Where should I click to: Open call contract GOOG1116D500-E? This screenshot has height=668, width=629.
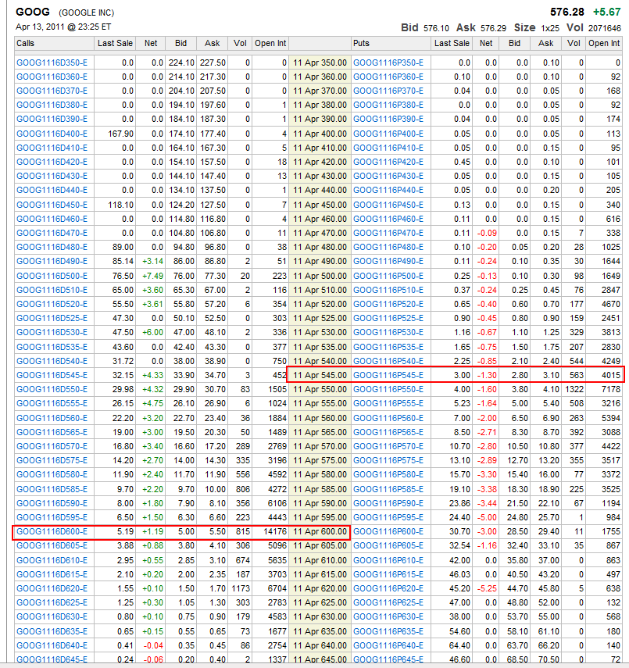pos(52,276)
